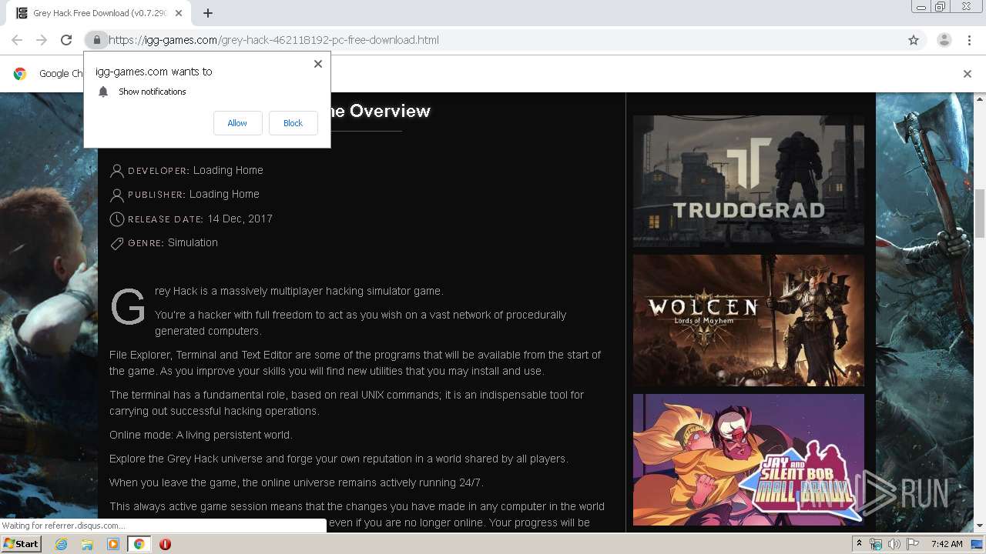Open the Windows Start menu
This screenshot has height=554, width=986.
tap(22, 543)
